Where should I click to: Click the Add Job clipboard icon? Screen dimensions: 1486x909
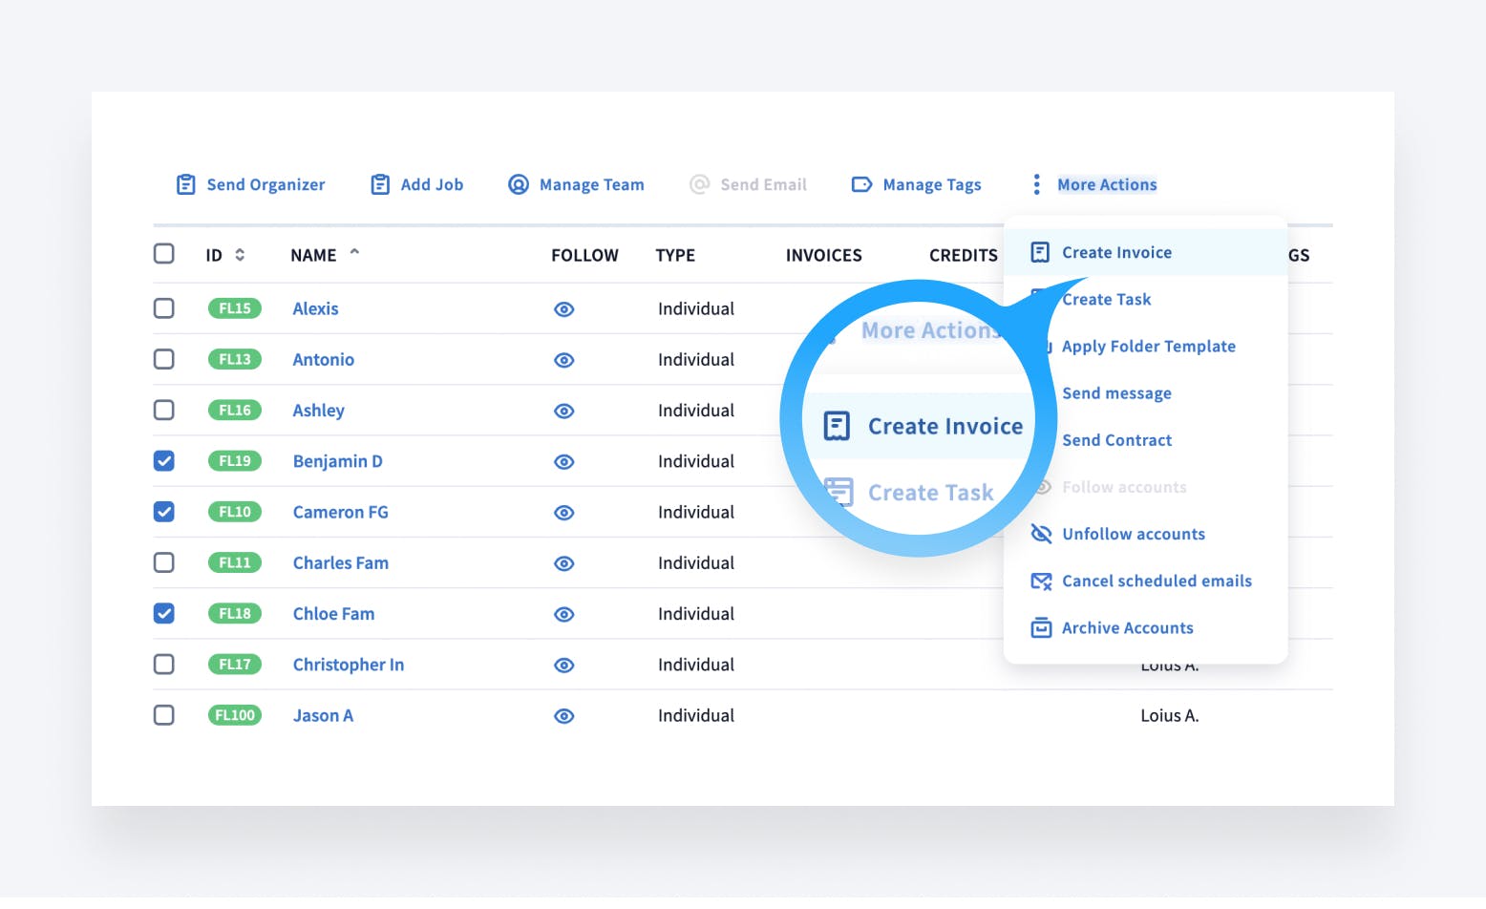click(x=380, y=184)
